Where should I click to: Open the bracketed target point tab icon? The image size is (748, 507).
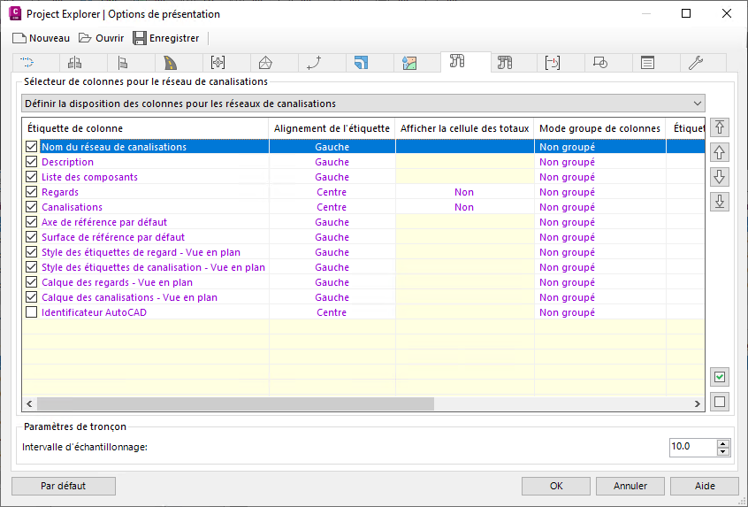(218, 63)
